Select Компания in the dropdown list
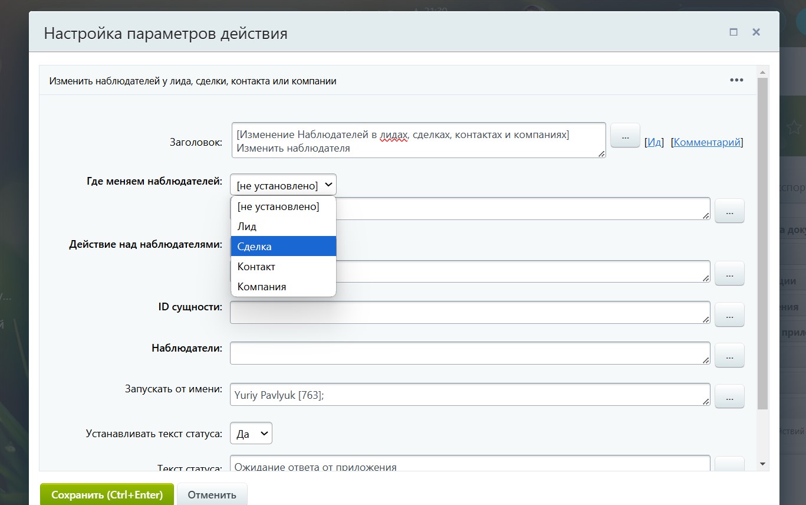 [261, 287]
